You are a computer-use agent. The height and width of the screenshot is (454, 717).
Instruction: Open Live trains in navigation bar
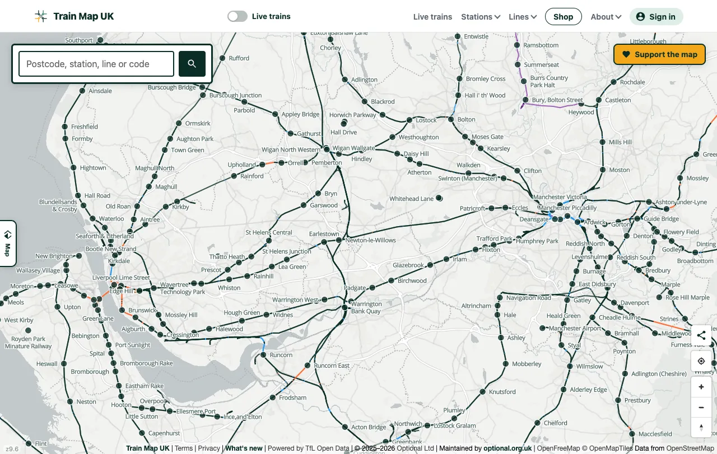[x=432, y=17]
